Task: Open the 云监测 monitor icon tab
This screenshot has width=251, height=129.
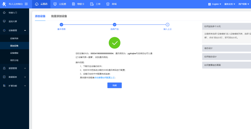Action: [x=55, y=4]
